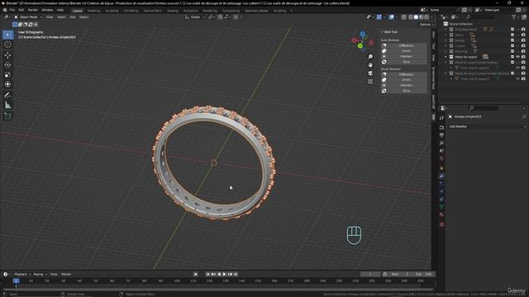The width and height of the screenshot is (529, 297).
Task: Toggle viewport overlays button
Action: [391, 17]
